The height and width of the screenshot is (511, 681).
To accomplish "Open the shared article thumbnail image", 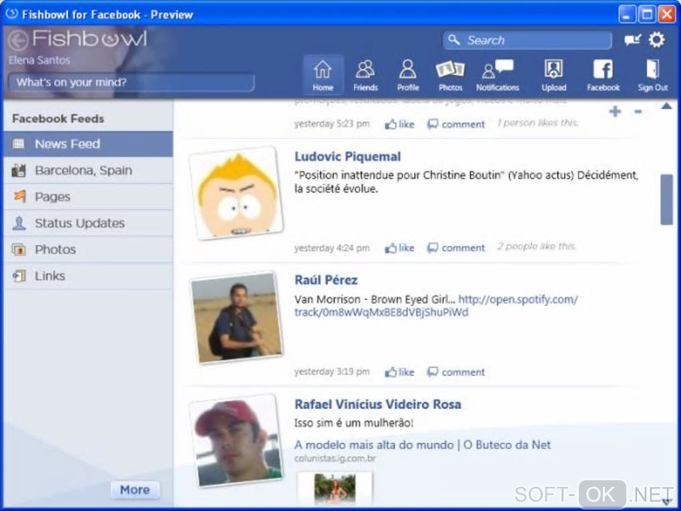I will [335, 488].
